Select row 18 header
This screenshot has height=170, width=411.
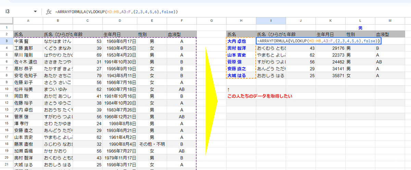7,144
